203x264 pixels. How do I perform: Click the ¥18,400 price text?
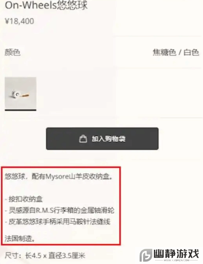(20, 21)
